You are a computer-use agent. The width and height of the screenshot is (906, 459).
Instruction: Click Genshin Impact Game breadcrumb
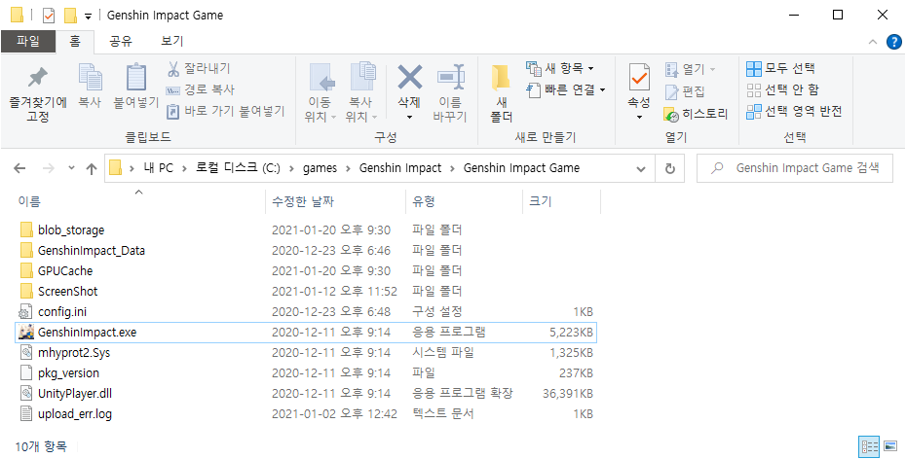click(521, 168)
